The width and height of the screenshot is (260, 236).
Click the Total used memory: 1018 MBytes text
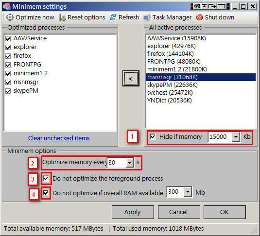[158, 229]
